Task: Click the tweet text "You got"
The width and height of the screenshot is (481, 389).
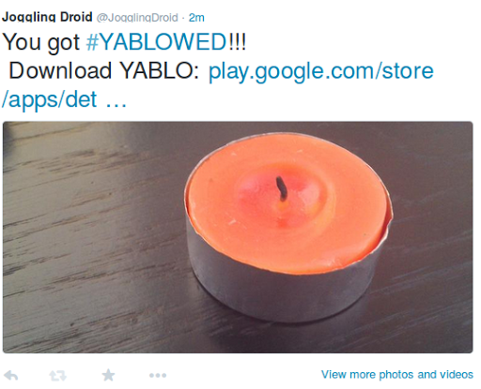Action: [41, 42]
